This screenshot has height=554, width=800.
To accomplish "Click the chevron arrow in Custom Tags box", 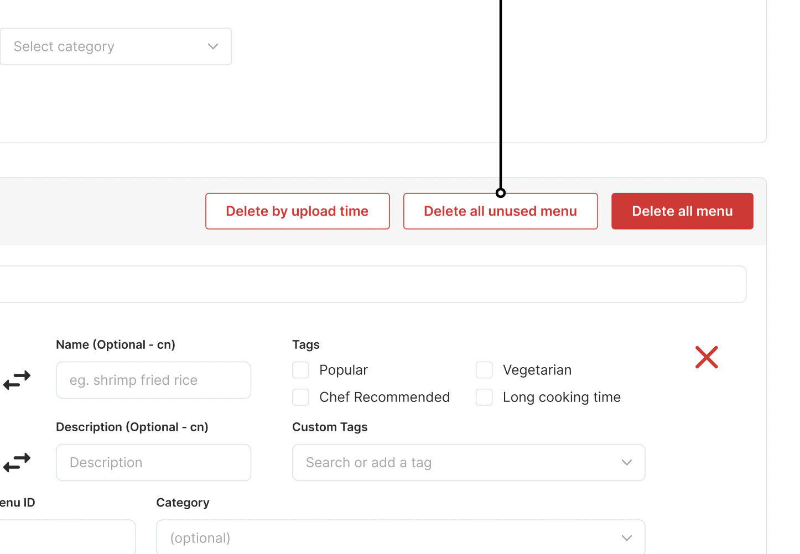I will (626, 463).
